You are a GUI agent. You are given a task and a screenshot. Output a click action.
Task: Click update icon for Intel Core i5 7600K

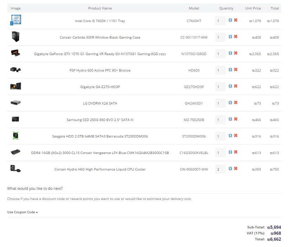230,20
